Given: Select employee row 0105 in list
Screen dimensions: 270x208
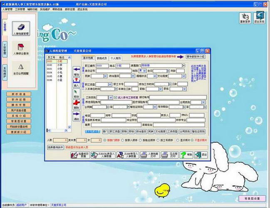Looking at the screenshot, I should coord(57,76).
